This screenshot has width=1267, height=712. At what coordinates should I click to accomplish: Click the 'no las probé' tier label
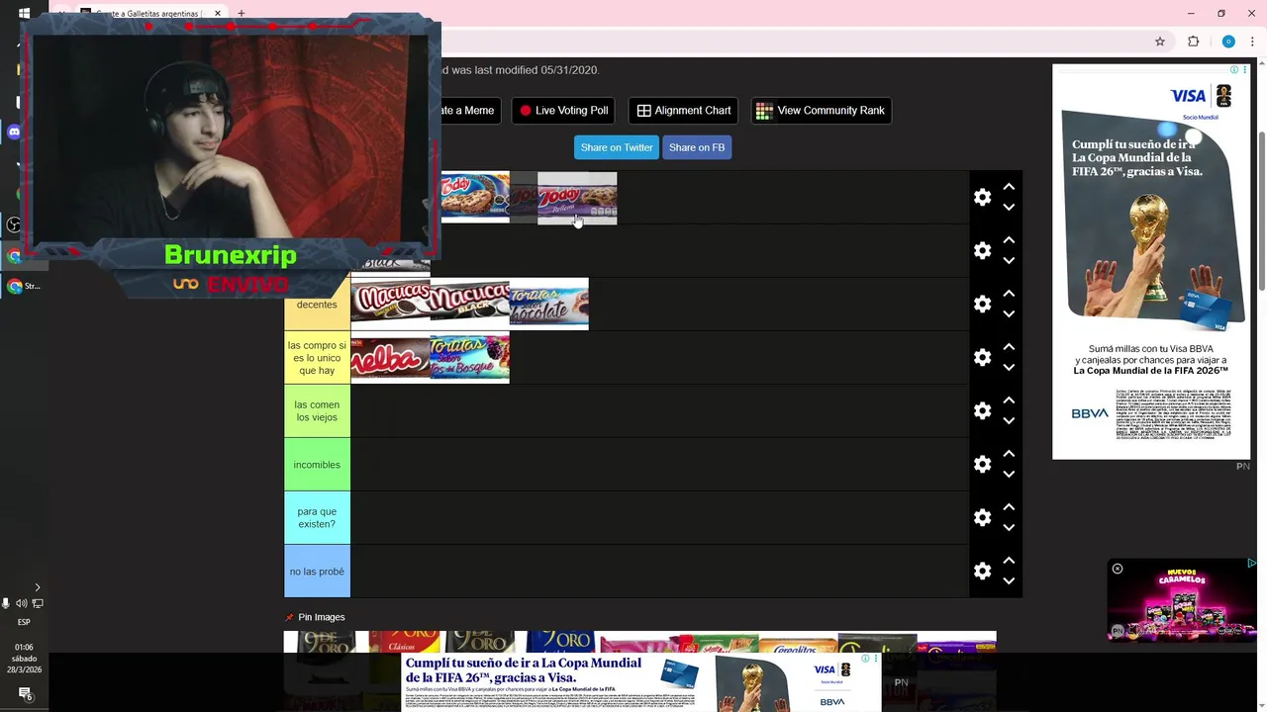click(317, 572)
